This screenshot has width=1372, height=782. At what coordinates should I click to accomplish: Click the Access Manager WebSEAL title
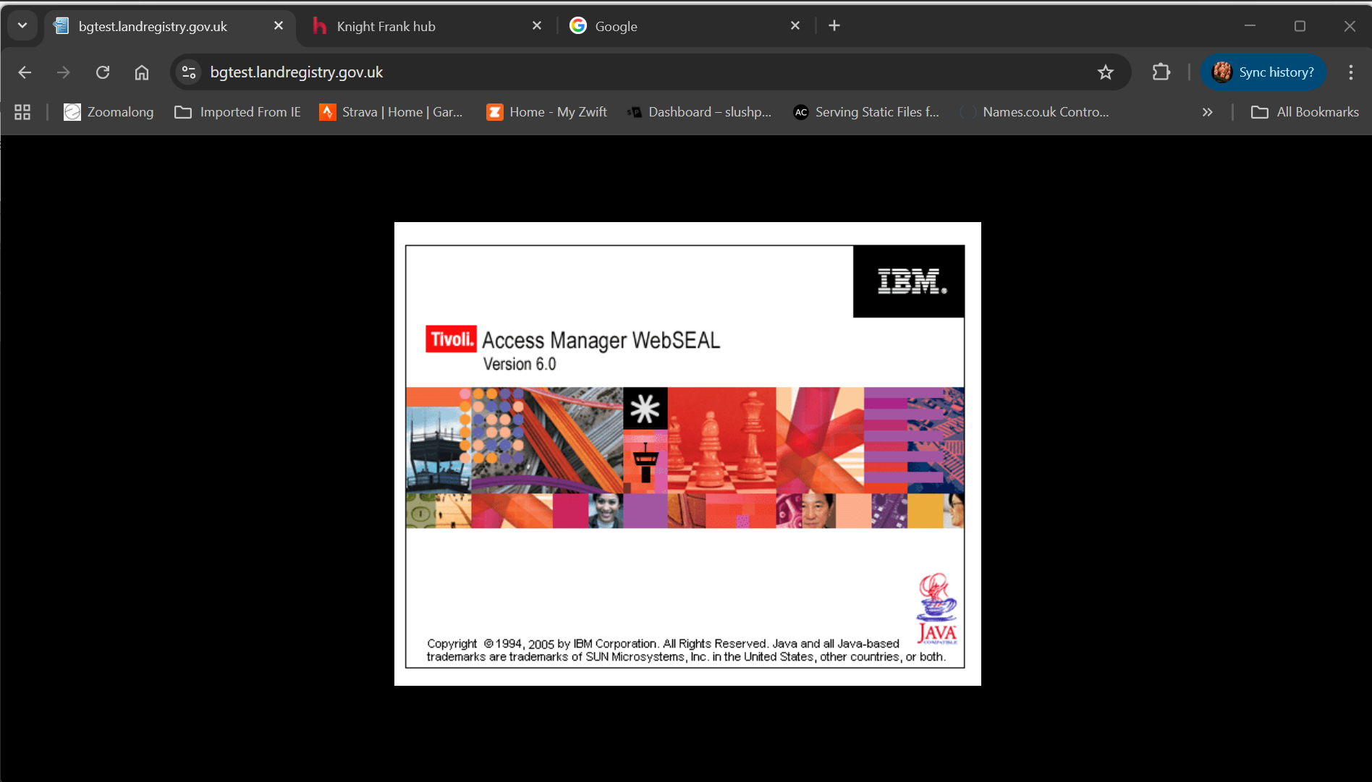click(601, 340)
